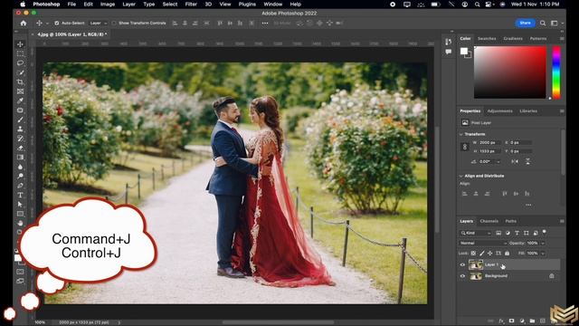Select the Quick Selection tool

click(20, 72)
